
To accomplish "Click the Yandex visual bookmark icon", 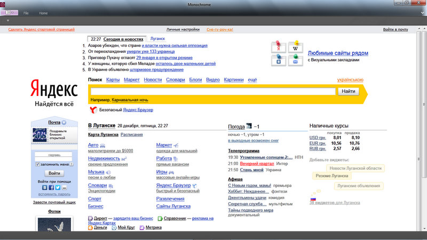I will tap(278, 47).
